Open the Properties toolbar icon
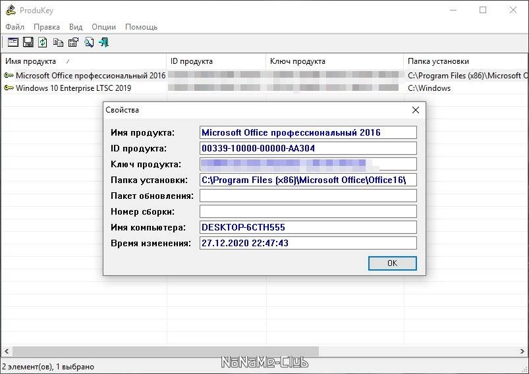The width and height of the screenshot is (529, 374). [x=73, y=42]
